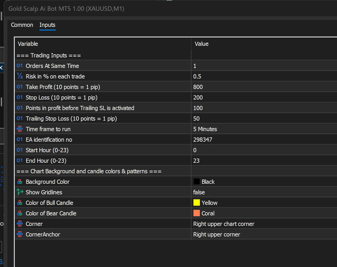
Task: Click enum icon beside CornerAnchor row
Action: click(x=20, y=234)
